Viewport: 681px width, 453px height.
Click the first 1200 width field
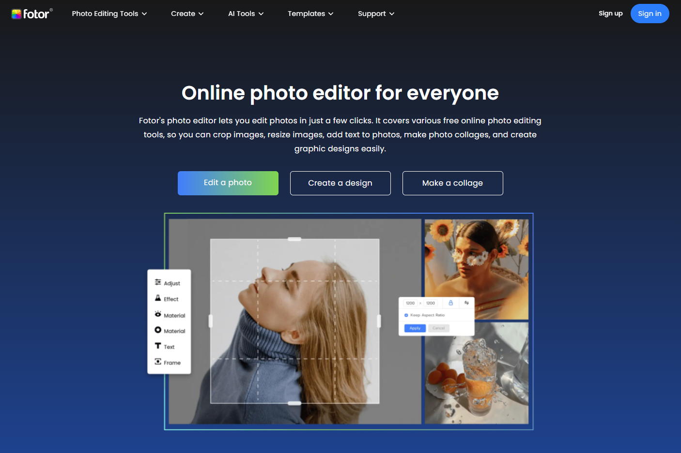click(410, 303)
